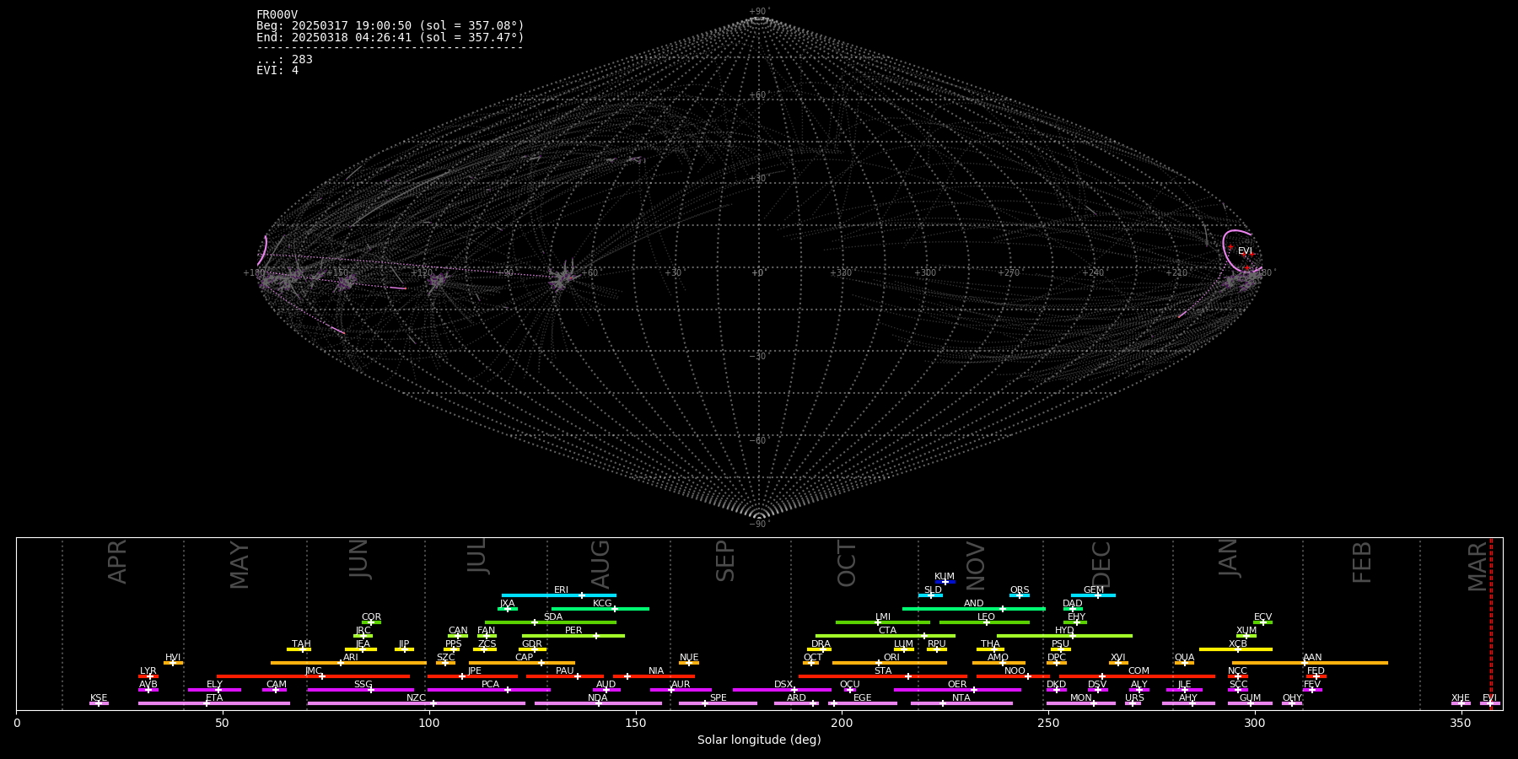Viewport: 1518px width, 759px height.
Task: Click the FR000V station title text
Action: (277, 15)
